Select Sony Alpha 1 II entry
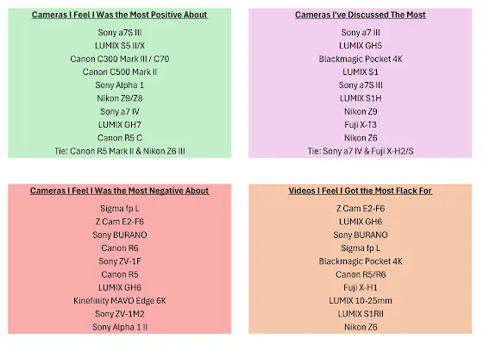This screenshot has width=483, height=345. (x=120, y=327)
